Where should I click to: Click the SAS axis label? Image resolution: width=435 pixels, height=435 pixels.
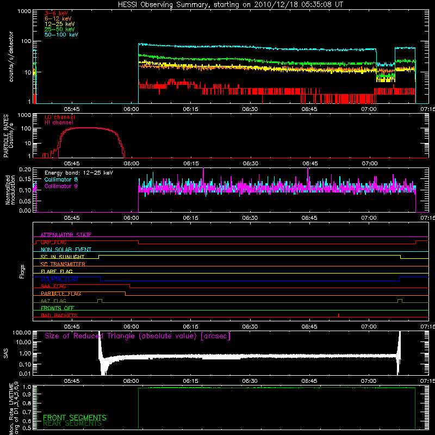6,353
